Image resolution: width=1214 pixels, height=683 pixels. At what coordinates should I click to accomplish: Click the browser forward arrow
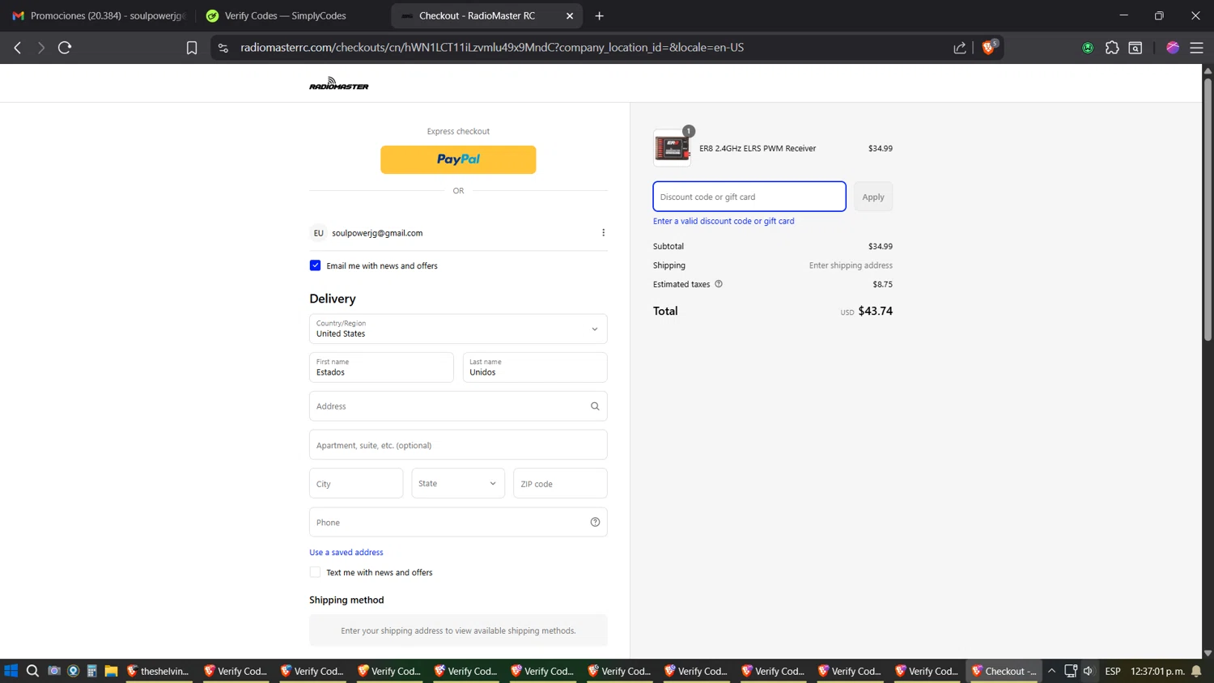coord(40,48)
